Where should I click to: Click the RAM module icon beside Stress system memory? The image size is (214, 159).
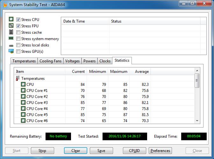click(11, 39)
